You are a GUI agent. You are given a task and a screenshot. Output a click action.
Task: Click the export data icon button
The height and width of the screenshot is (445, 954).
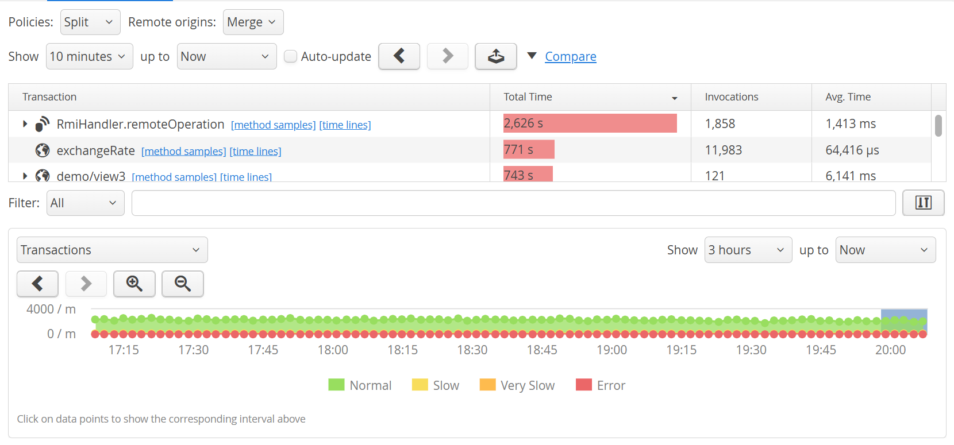coord(496,56)
